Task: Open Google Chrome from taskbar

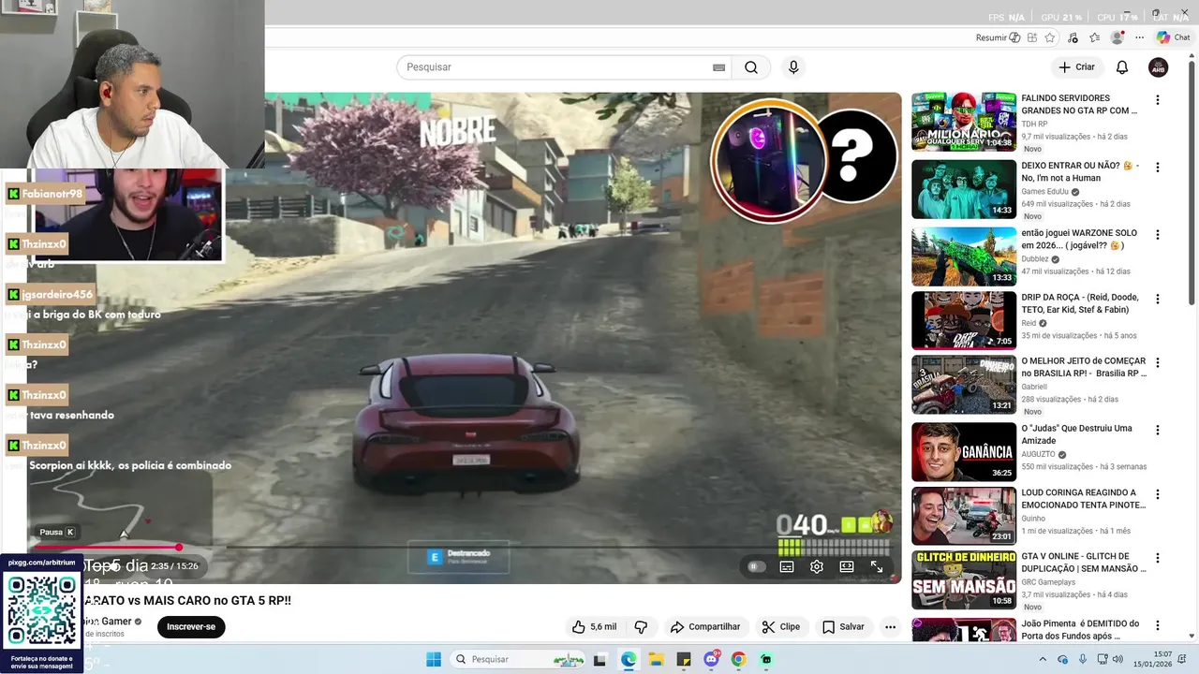Action: pyautogui.click(x=738, y=659)
